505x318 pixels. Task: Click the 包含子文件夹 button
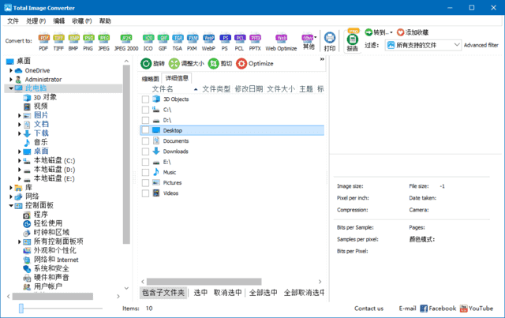[164, 293]
